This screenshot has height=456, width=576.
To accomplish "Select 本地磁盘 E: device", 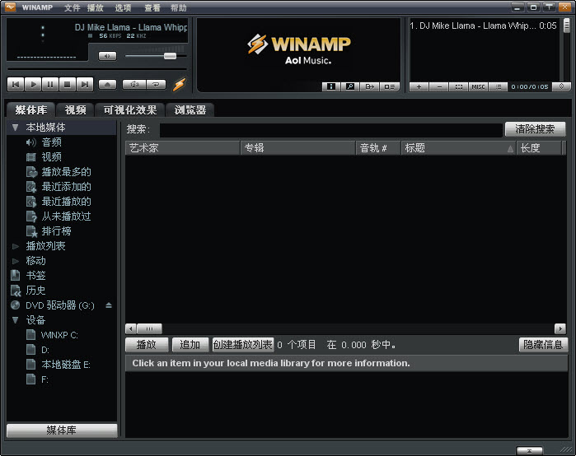I will point(66,365).
